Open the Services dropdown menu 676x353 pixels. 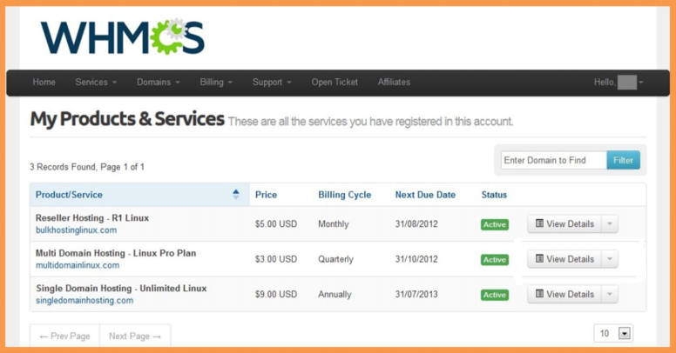click(96, 82)
